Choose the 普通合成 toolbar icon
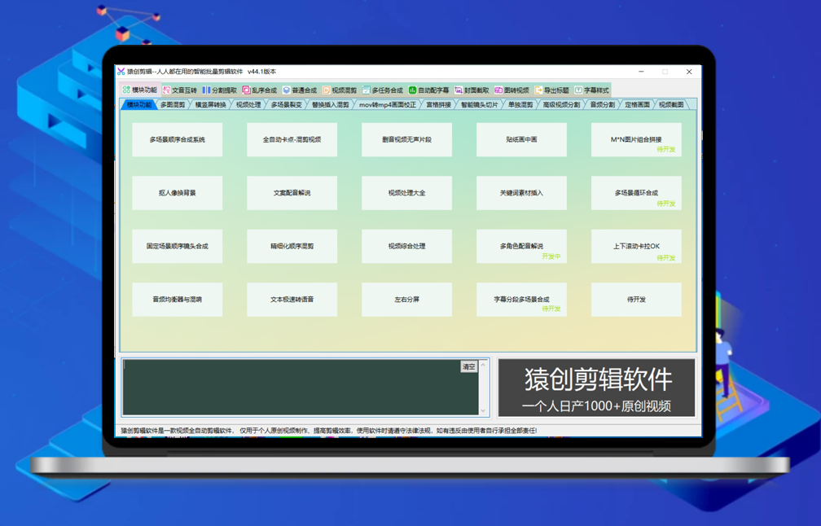821x526 pixels. coord(287,90)
